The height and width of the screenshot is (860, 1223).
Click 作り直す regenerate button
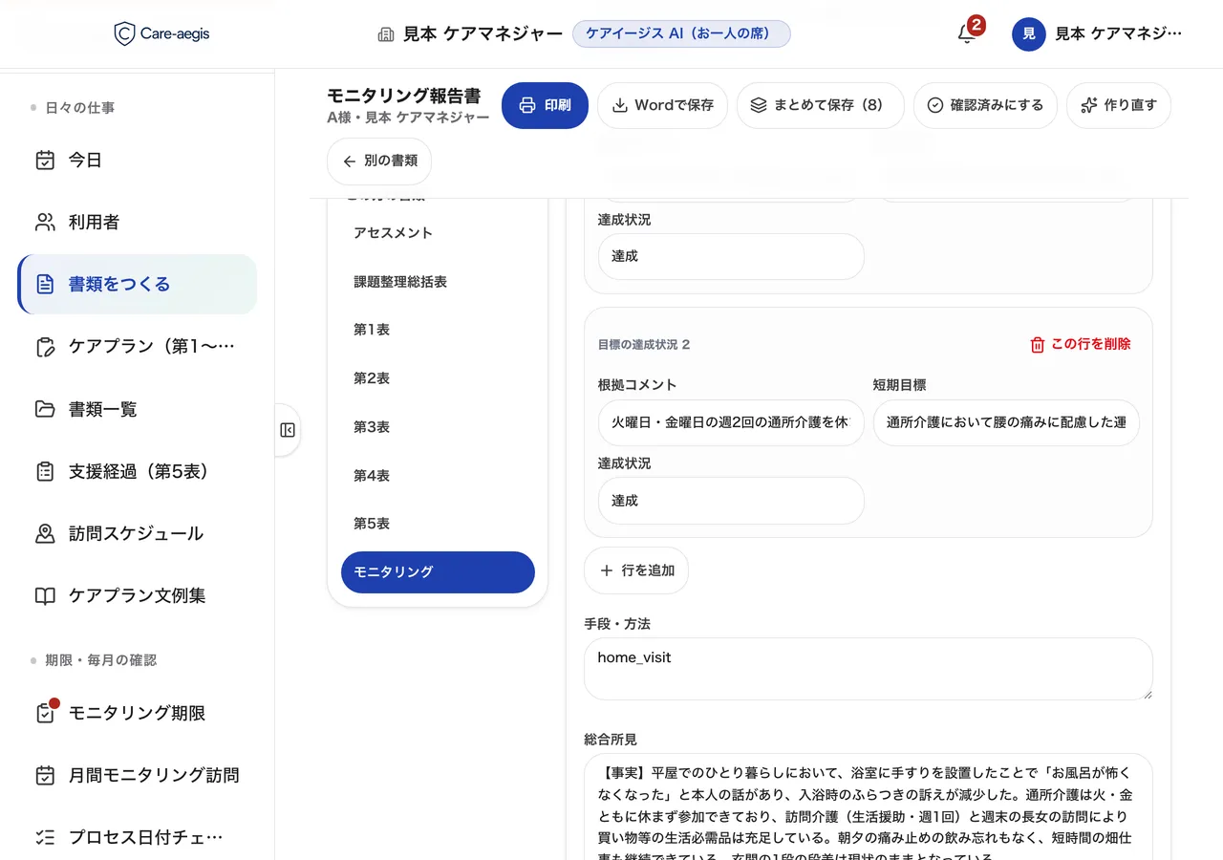[x=1118, y=105]
